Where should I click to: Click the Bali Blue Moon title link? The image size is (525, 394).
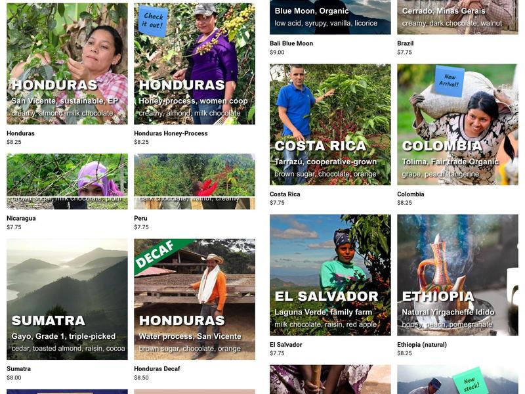pos(291,43)
